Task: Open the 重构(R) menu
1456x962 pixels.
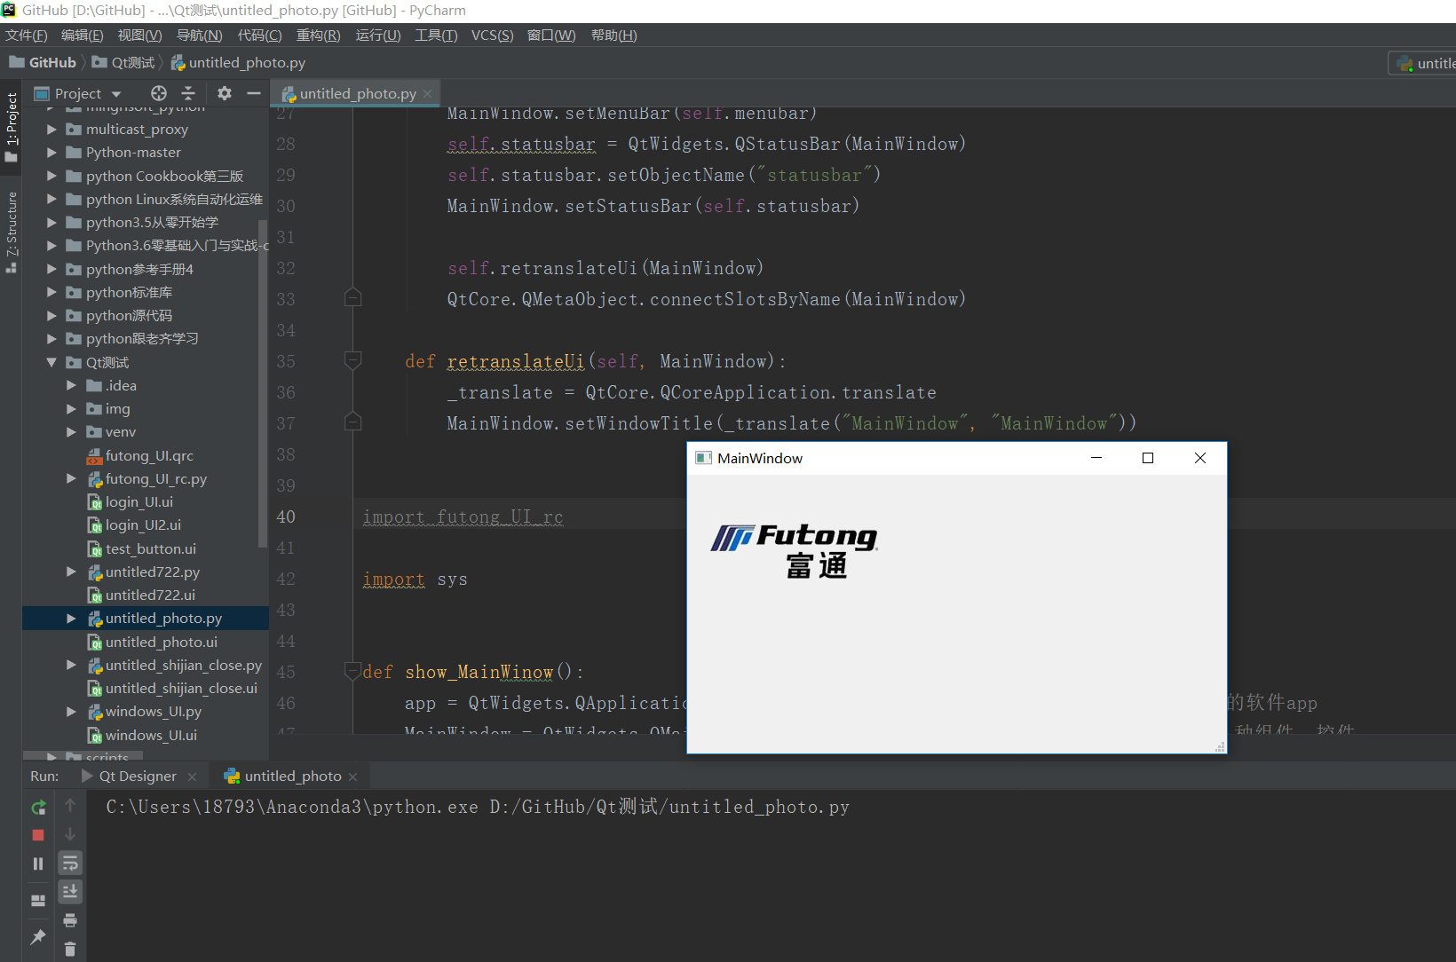Action: [319, 35]
